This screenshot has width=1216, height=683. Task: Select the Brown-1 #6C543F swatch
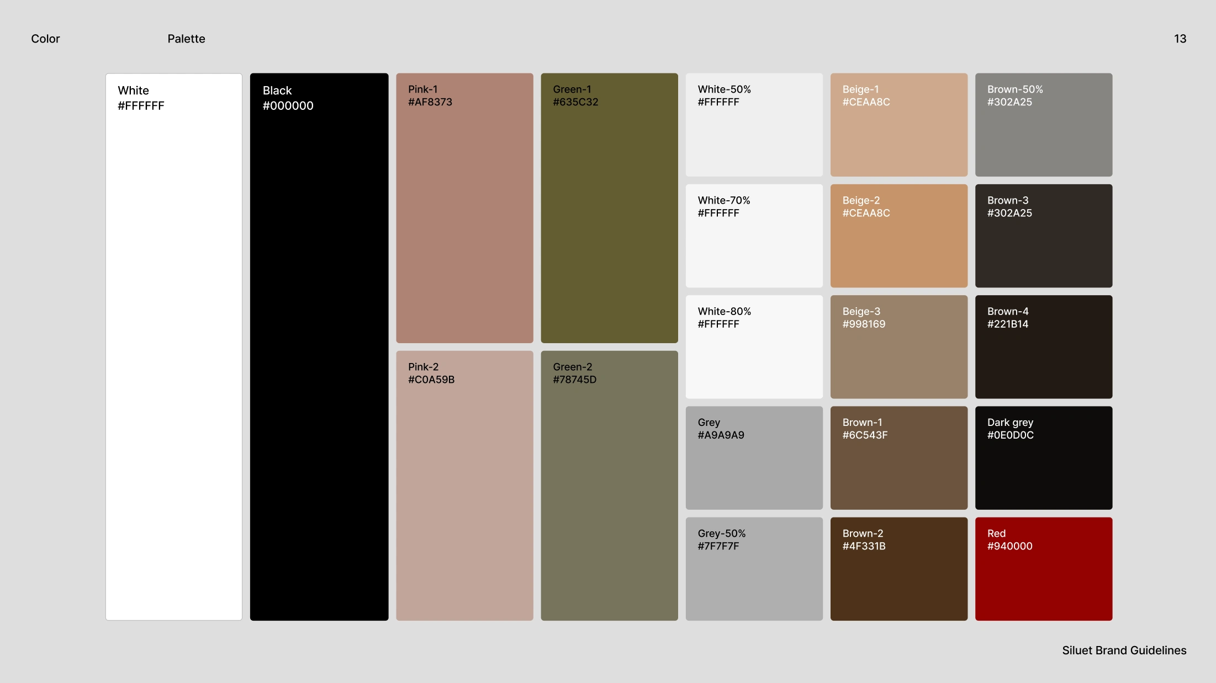pos(898,458)
